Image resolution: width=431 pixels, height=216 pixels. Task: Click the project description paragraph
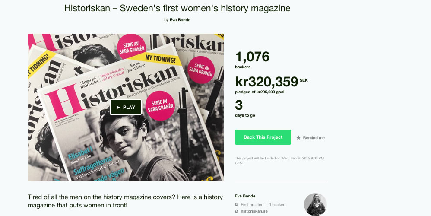coord(125,201)
